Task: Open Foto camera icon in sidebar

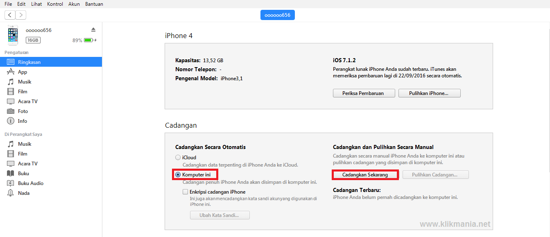Action: point(11,111)
